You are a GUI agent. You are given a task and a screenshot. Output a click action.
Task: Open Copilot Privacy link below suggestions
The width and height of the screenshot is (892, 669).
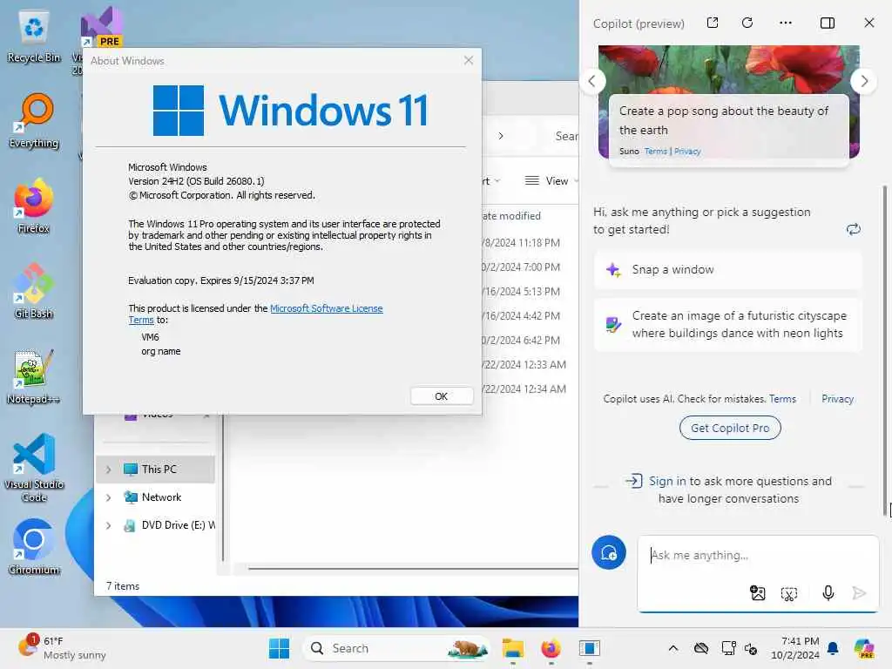click(x=837, y=399)
